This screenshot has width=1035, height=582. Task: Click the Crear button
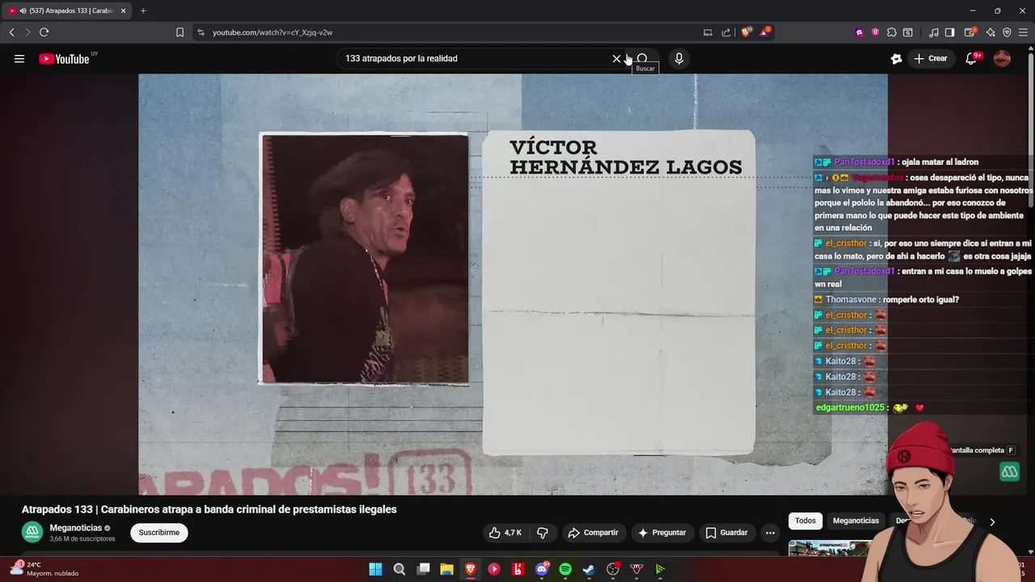[931, 58]
